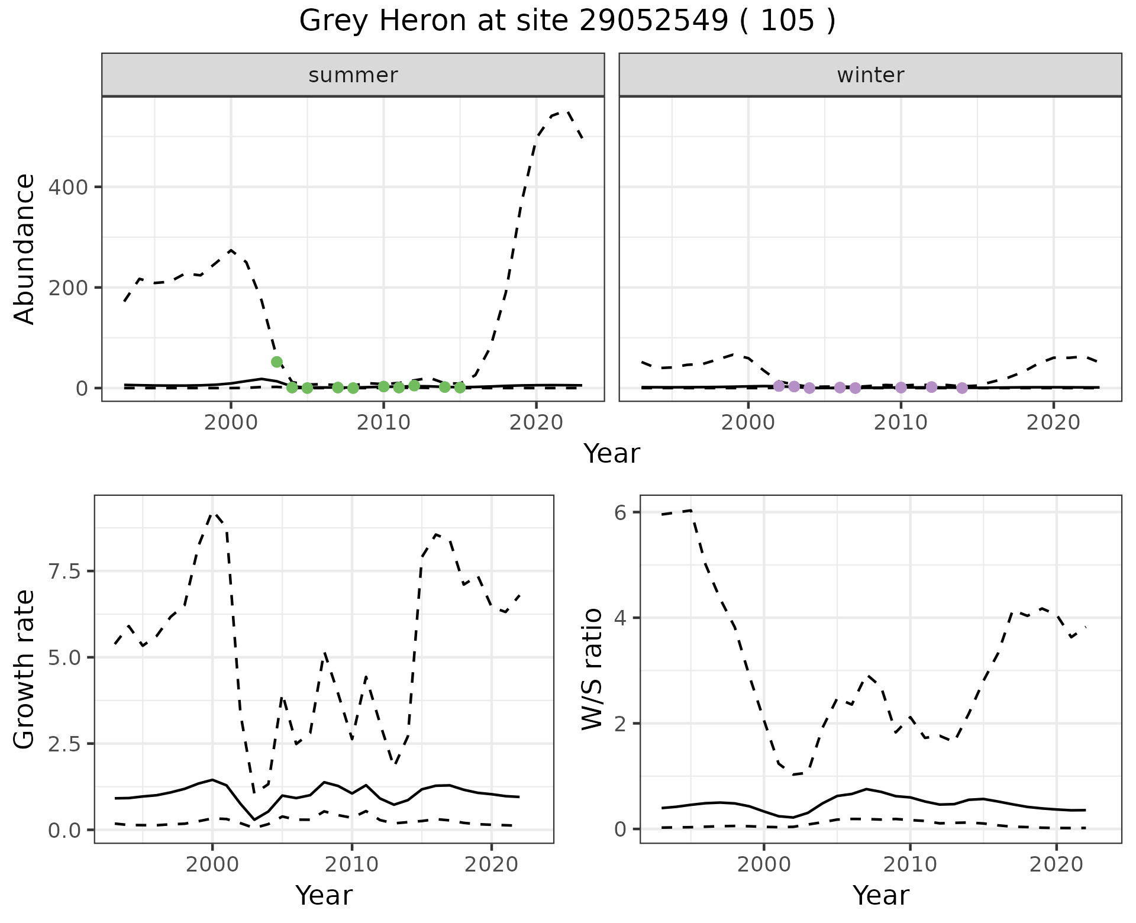Click the last green summer data point
This screenshot has width=1136, height=923.
[460, 388]
